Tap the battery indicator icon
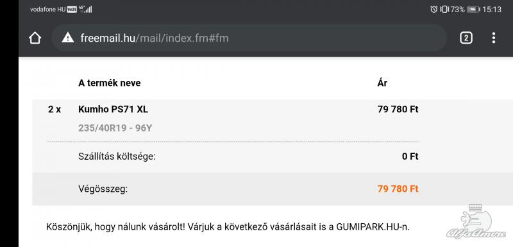 473,10
